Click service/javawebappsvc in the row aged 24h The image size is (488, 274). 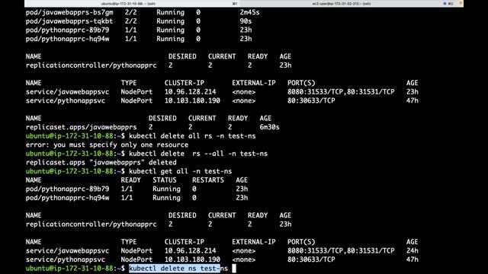[x=68, y=250]
